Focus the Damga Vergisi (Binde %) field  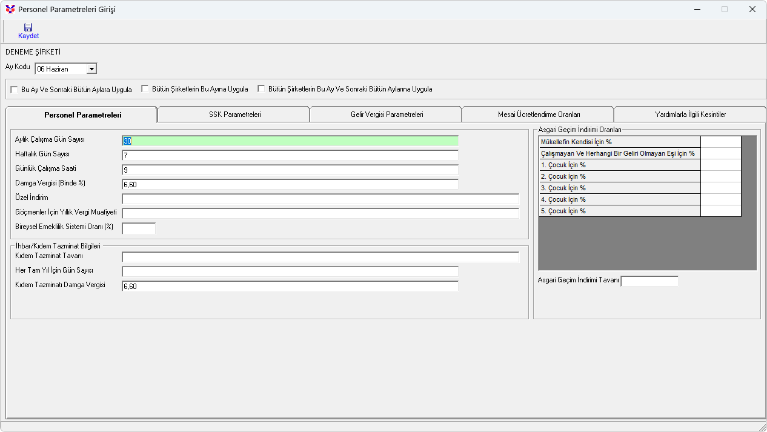click(290, 184)
